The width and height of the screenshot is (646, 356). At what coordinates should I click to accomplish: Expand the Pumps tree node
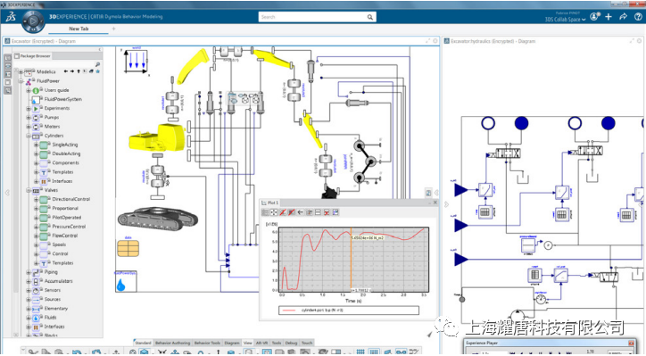(x=29, y=118)
